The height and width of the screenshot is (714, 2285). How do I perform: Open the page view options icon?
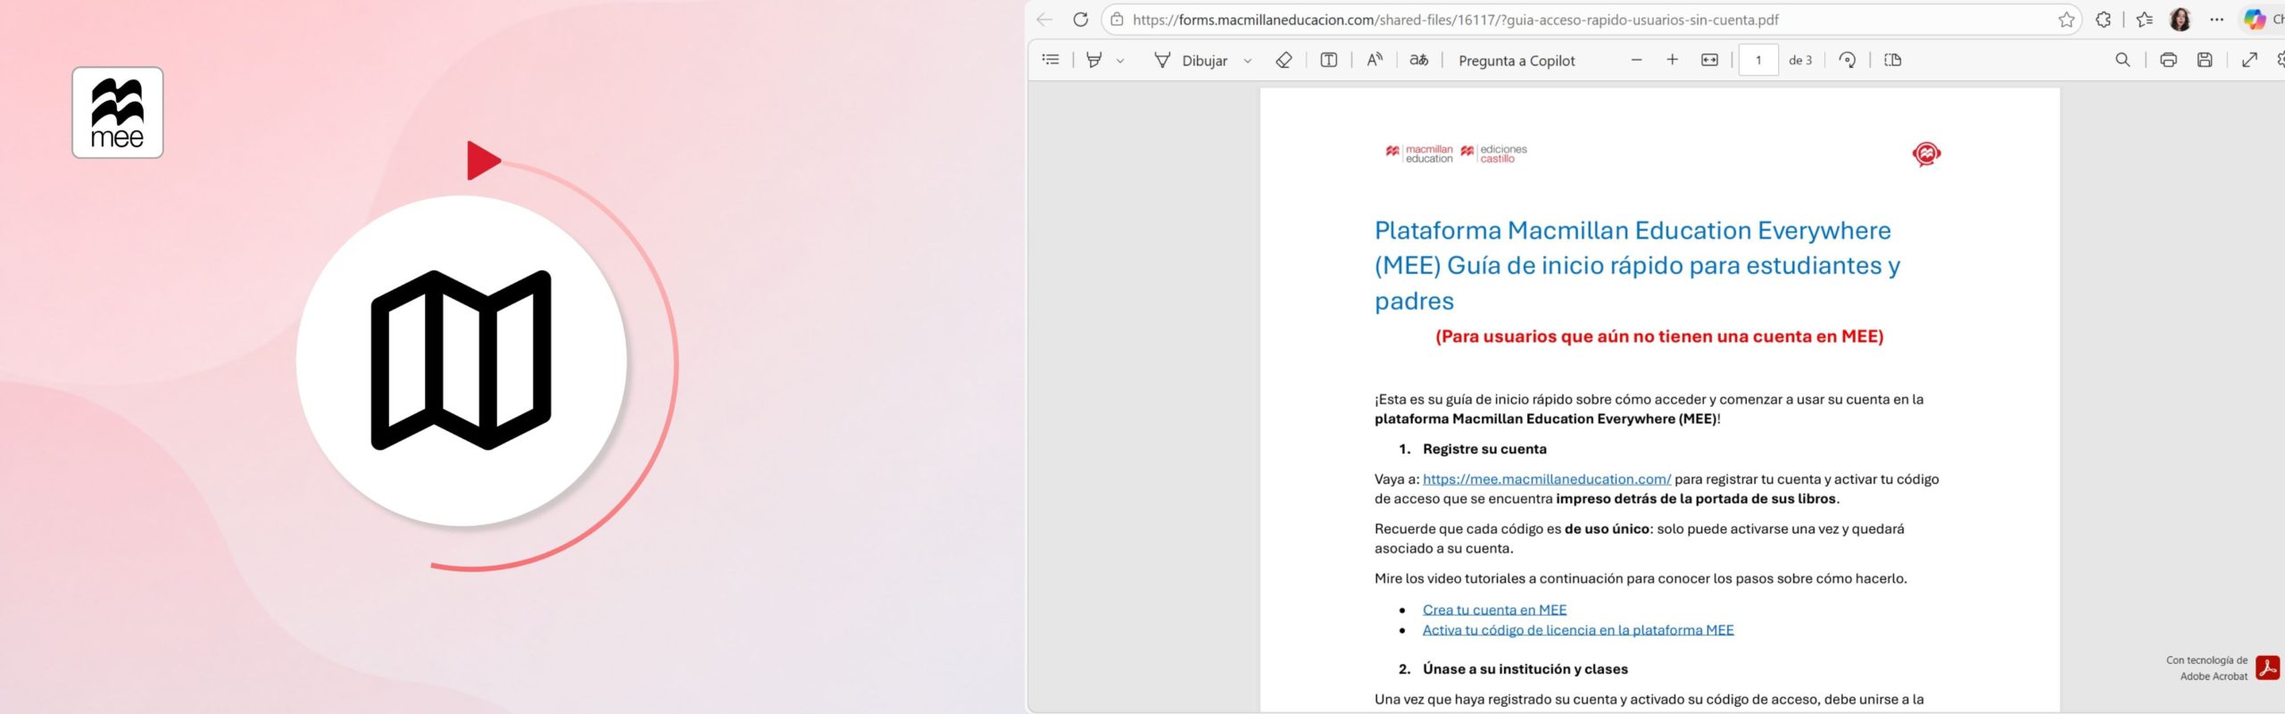1892,60
